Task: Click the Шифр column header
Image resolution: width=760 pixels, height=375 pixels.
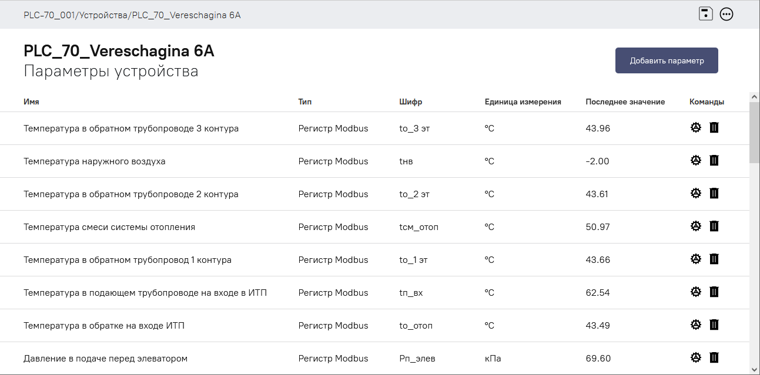Action: (410, 102)
